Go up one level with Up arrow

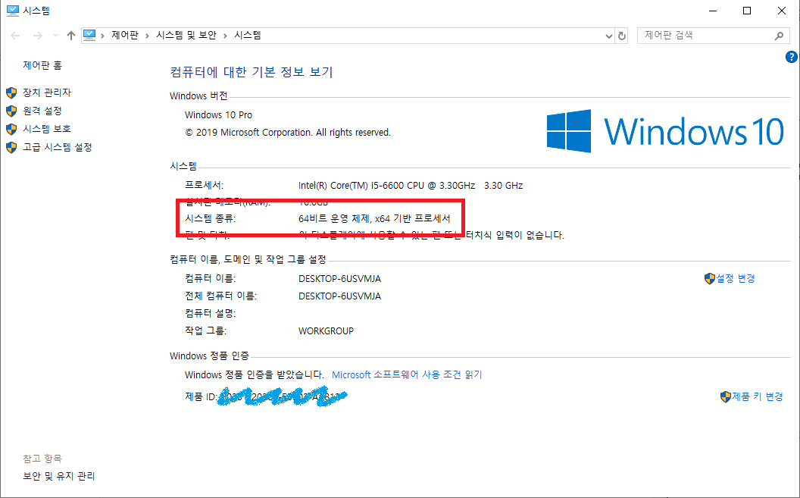tap(71, 35)
